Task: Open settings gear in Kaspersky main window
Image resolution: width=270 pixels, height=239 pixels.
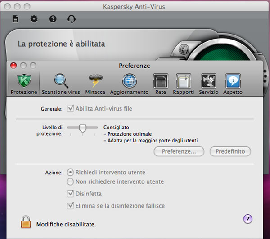Action: coord(34,19)
